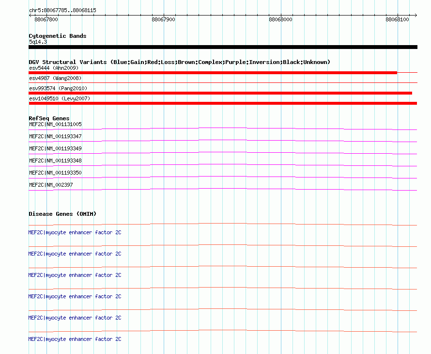
Task: Select the thick red bar of esv5444
Action: click(213, 73)
